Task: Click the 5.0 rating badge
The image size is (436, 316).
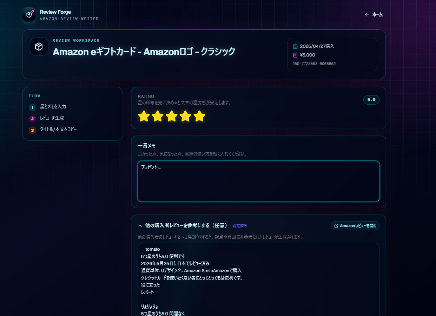Action: [371, 100]
